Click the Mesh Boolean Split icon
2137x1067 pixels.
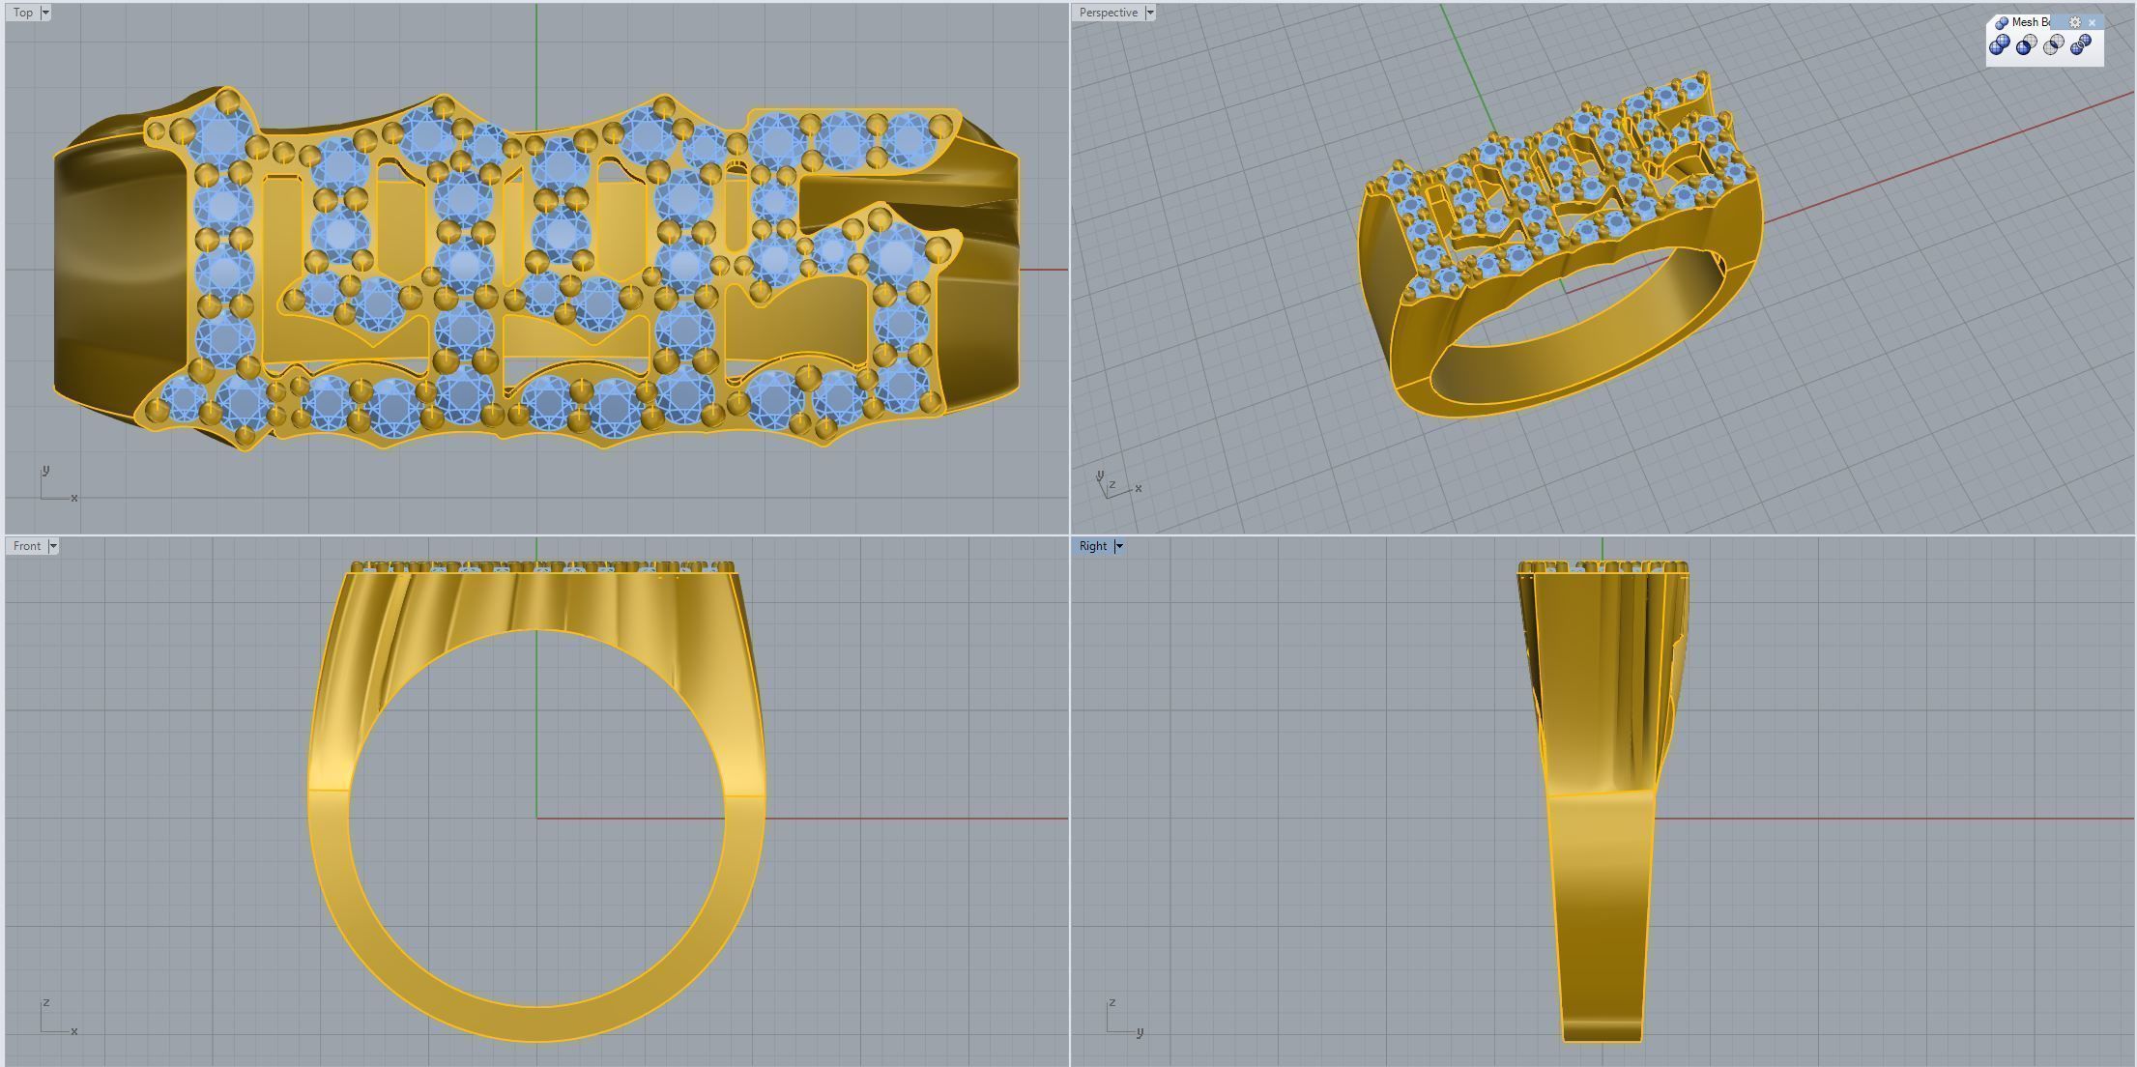2081,44
